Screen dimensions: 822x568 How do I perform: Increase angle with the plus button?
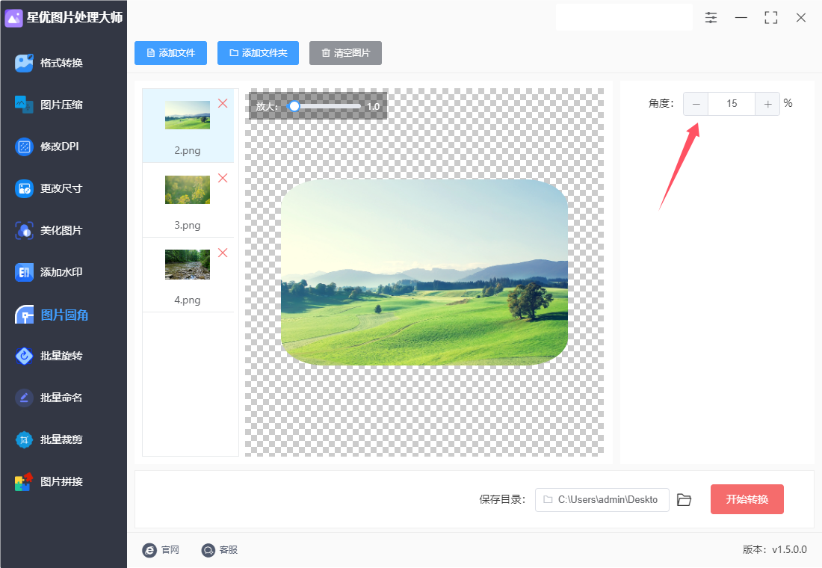coord(767,104)
